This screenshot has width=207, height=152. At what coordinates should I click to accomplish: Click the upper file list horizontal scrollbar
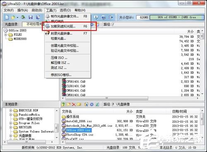[106, 98]
